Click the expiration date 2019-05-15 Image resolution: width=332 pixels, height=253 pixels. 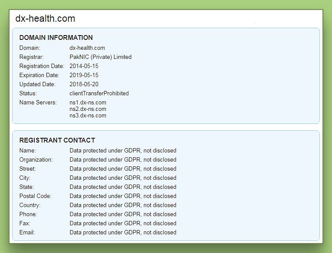click(x=84, y=75)
